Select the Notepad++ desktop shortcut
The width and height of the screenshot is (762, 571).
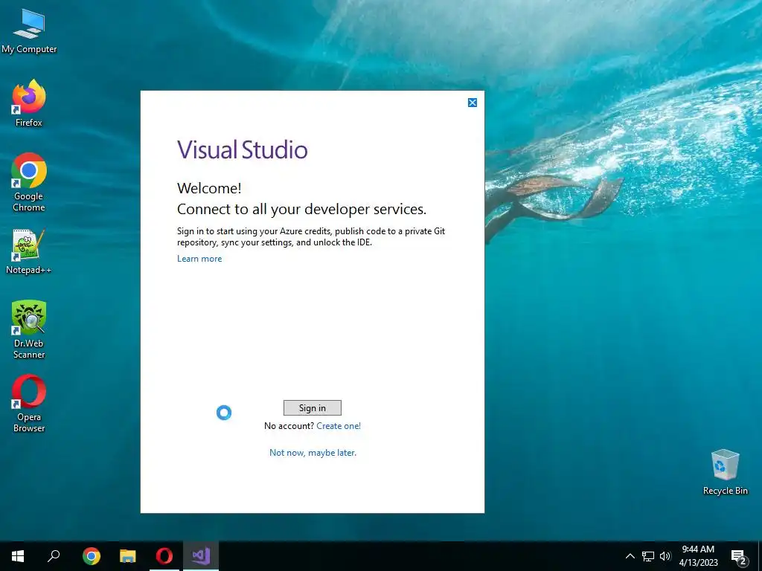tap(29, 252)
